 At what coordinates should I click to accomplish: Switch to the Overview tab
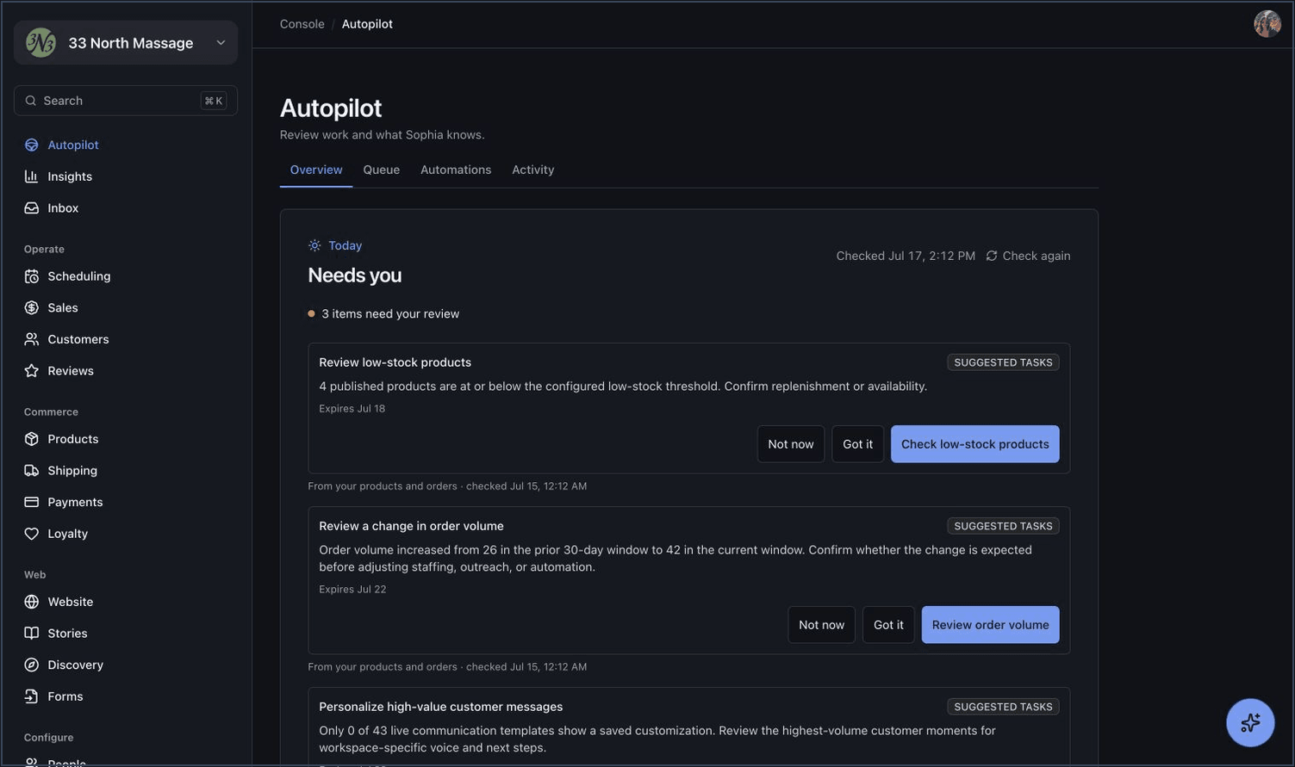coord(316,170)
